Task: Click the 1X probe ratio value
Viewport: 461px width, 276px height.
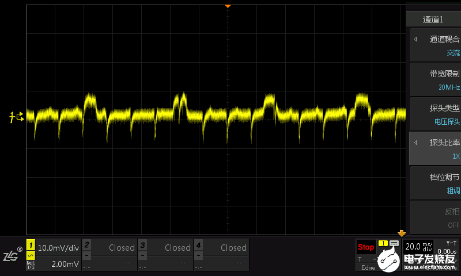Action: point(456,156)
